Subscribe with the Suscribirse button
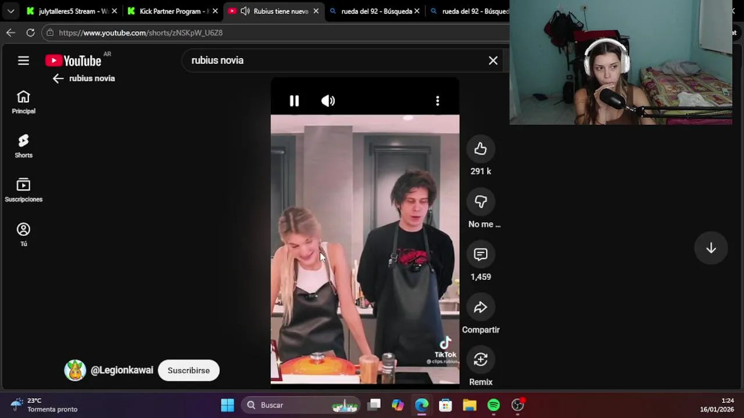Viewport: 744px width, 418px height. pyautogui.click(x=188, y=370)
